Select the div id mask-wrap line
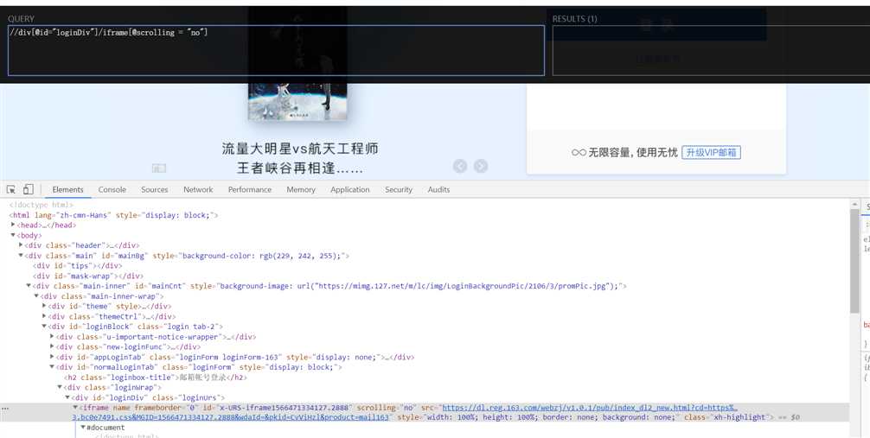 [87, 276]
